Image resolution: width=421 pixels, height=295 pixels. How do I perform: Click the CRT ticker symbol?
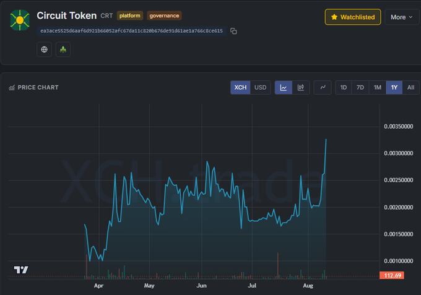(x=106, y=16)
